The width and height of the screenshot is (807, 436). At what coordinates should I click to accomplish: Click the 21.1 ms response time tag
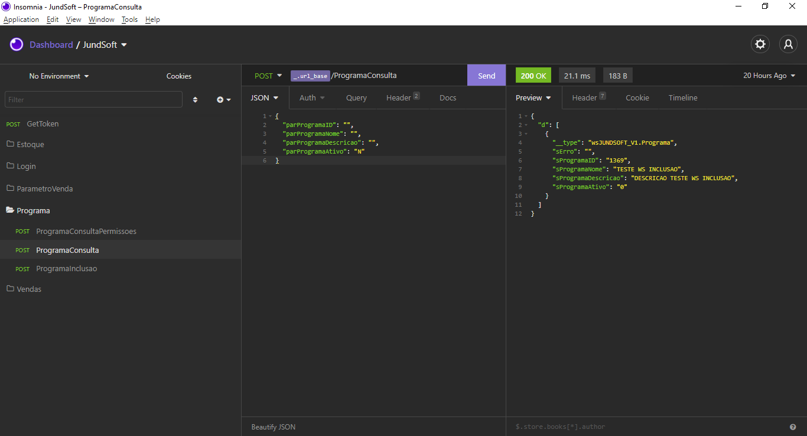coord(577,76)
